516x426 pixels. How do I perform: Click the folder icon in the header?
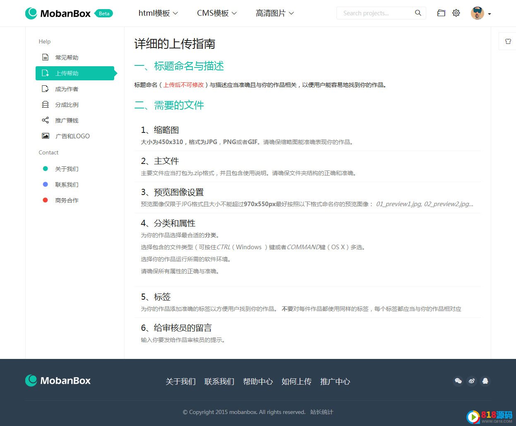(x=441, y=13)
